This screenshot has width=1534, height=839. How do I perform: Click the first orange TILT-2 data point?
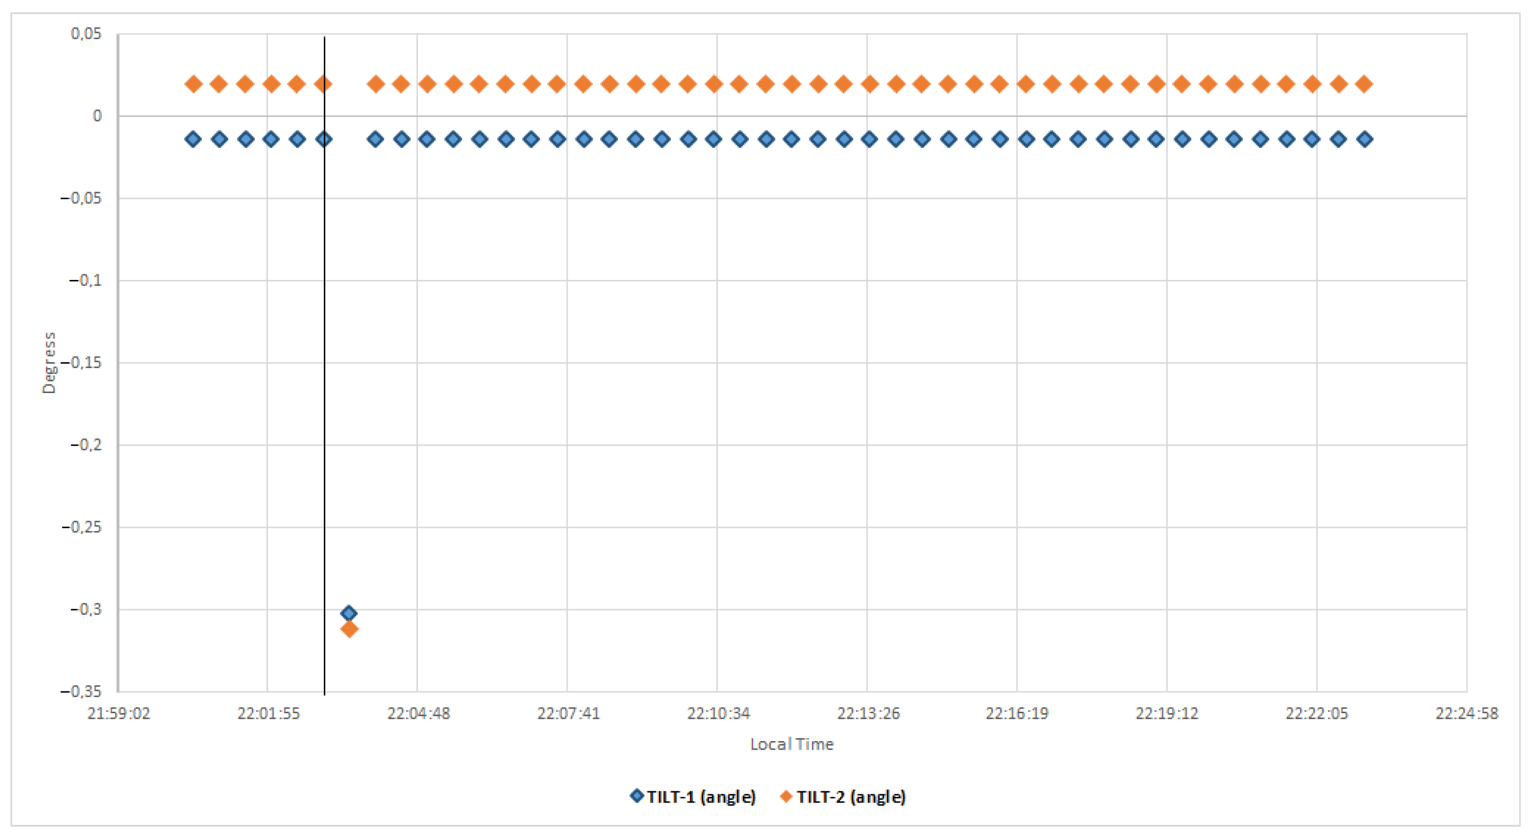pos(193,84)
